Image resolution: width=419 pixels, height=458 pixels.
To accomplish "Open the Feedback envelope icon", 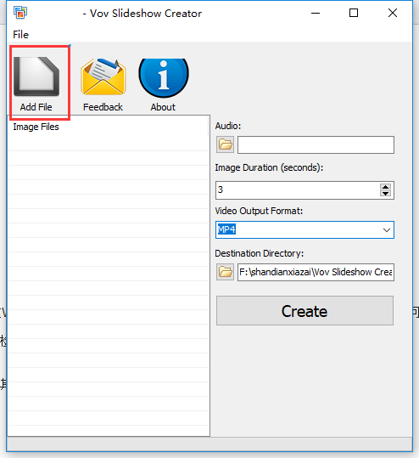I will click(x=103, y=77).
